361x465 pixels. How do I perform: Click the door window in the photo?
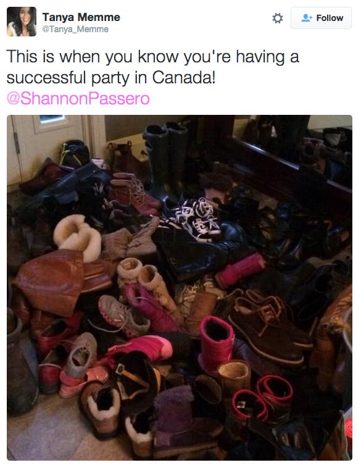(x=51, y=123)
